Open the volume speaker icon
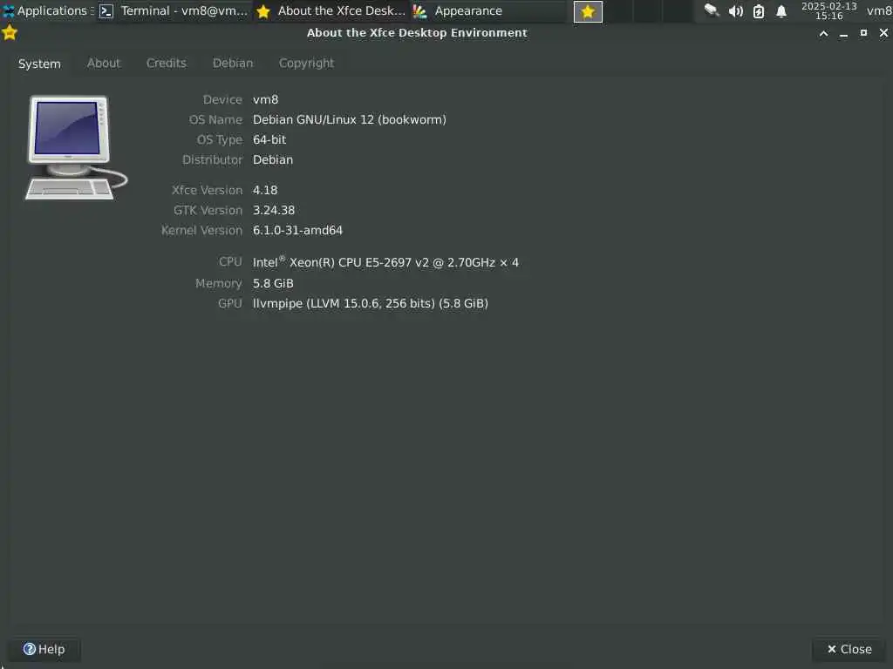893x669 pixels. [736, 10]
